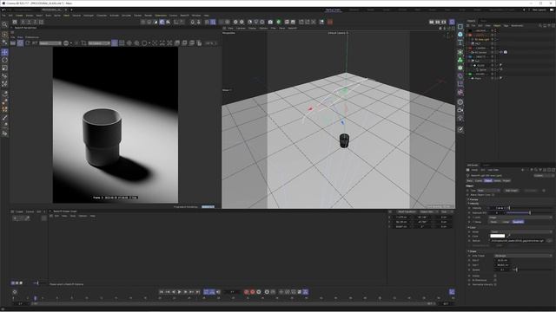Select the Move tool
556x312 pixels.
[4, 52]
